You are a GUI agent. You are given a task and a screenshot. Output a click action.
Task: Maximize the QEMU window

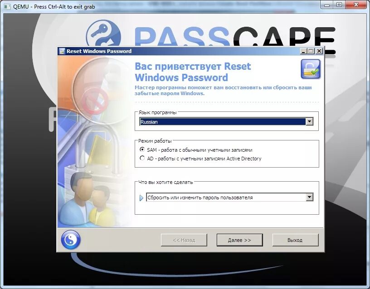click(339, 5)
